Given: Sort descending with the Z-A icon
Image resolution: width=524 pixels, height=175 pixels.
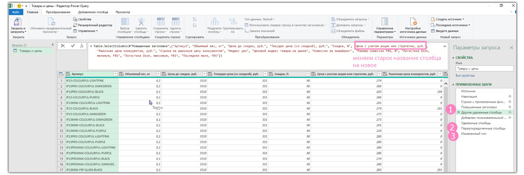Looking at the screenshot, I should coord(195,25).
